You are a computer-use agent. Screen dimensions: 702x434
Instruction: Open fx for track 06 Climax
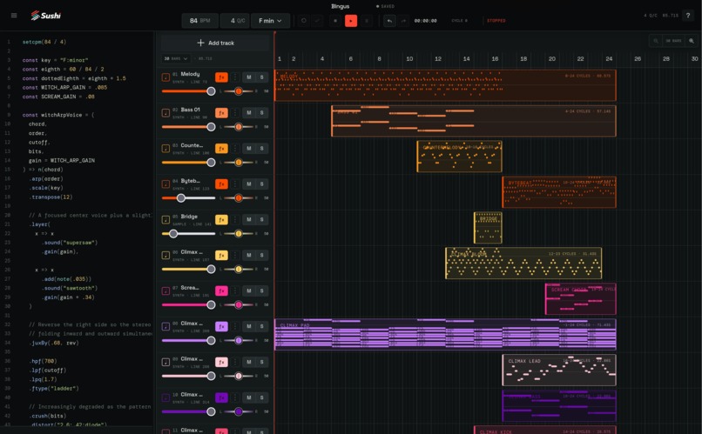[x=221, y=255]
